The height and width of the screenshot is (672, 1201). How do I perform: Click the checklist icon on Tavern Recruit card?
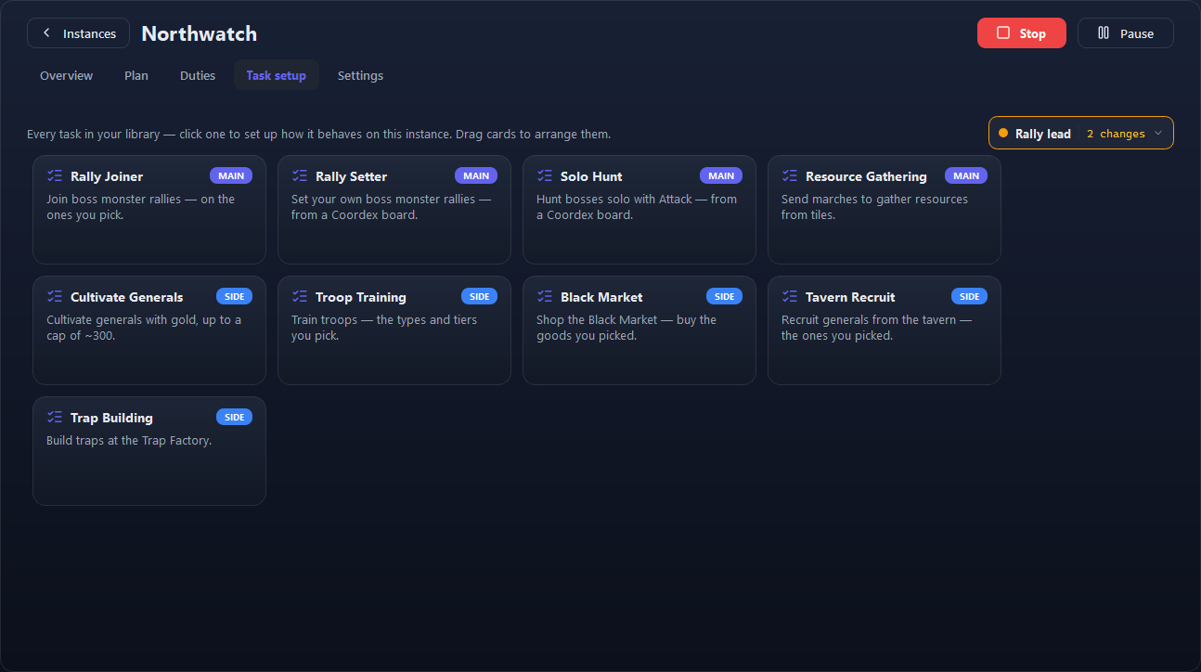click(x=790, y=296)
